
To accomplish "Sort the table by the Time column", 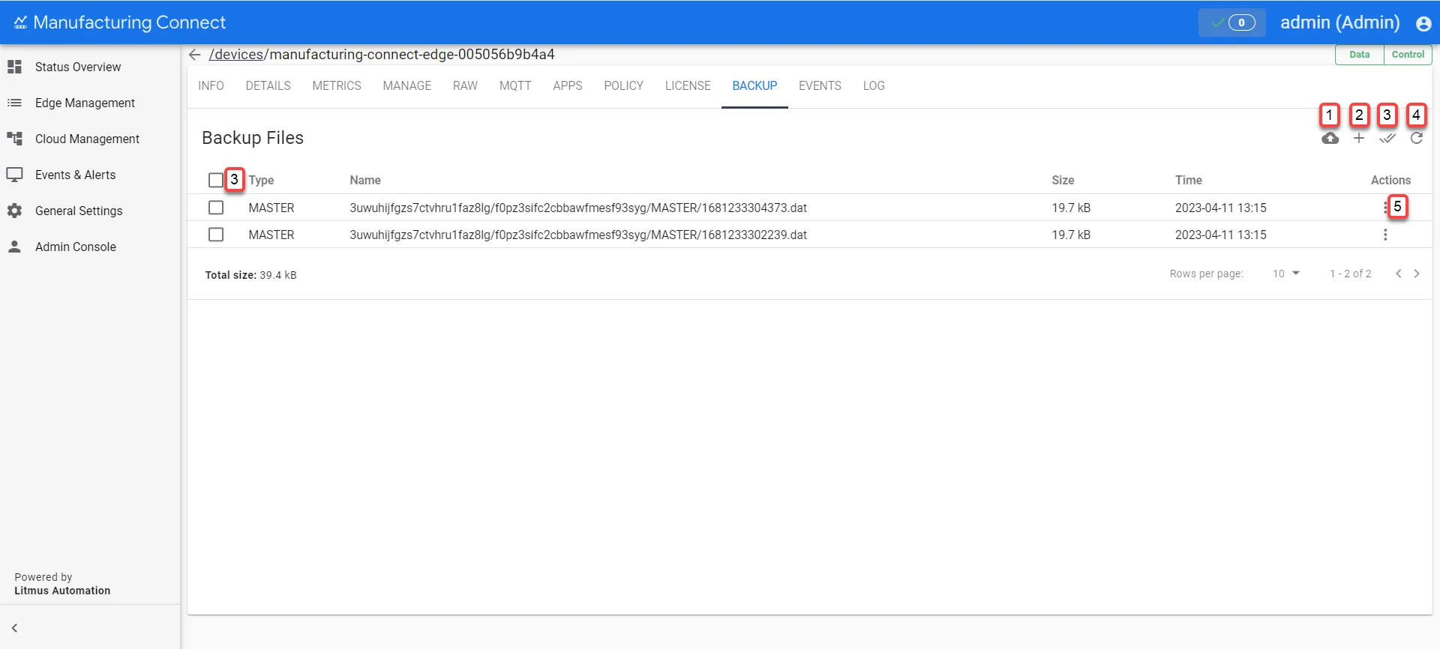I will 1189,180.
